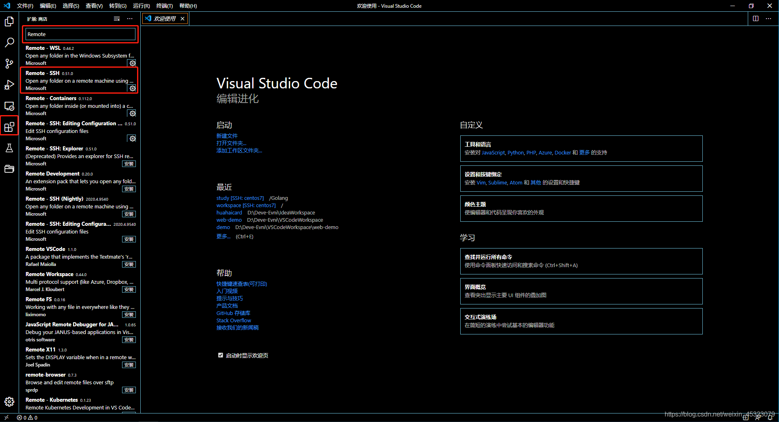
Task: Open the notifications bell in the status bar
Action: [770, 418]
